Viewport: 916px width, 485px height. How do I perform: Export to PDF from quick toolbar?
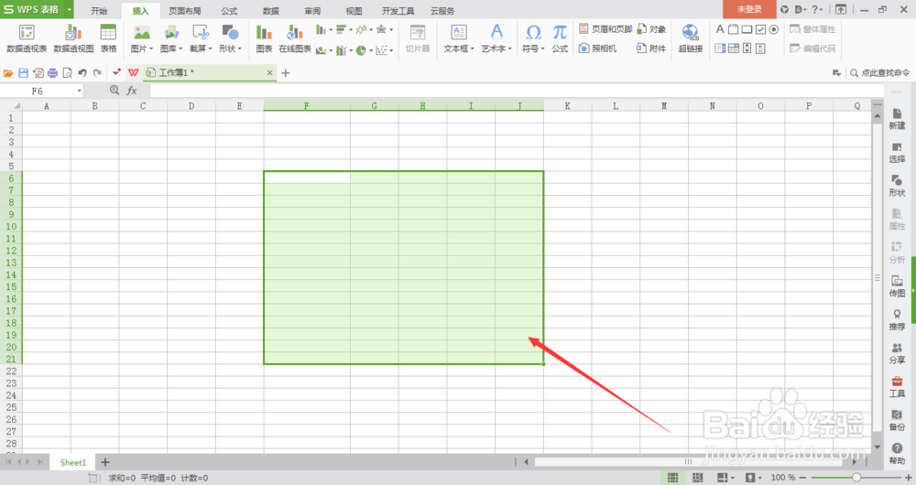click(38, 73)
